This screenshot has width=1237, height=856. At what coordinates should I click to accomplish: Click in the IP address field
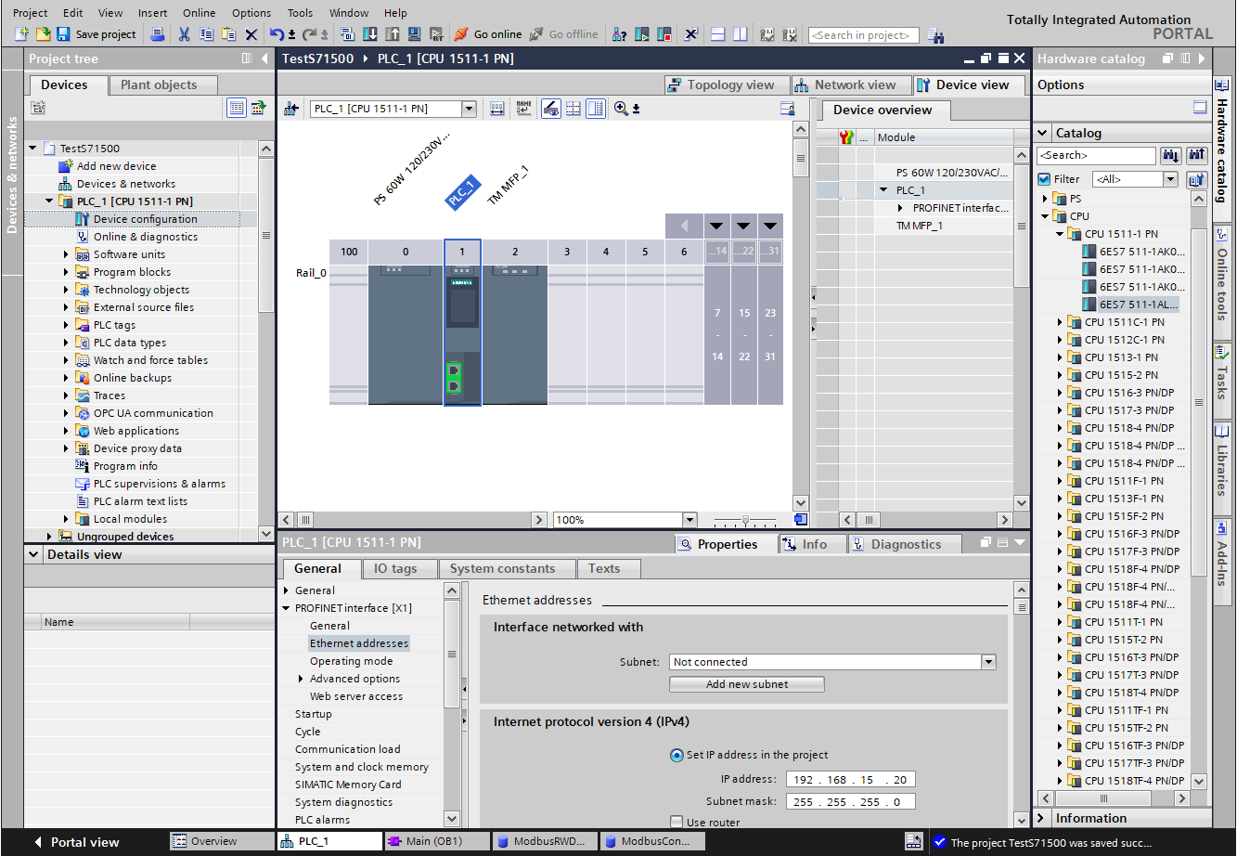click(x=850, y=779)
